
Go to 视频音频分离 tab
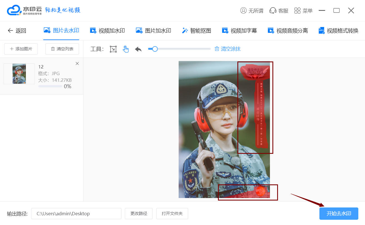coord(288,31)
